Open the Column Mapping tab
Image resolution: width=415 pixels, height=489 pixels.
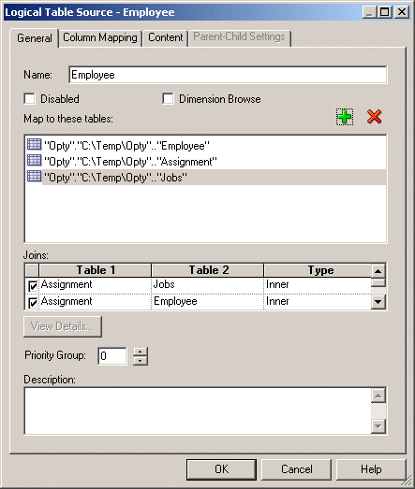[100, 37]
